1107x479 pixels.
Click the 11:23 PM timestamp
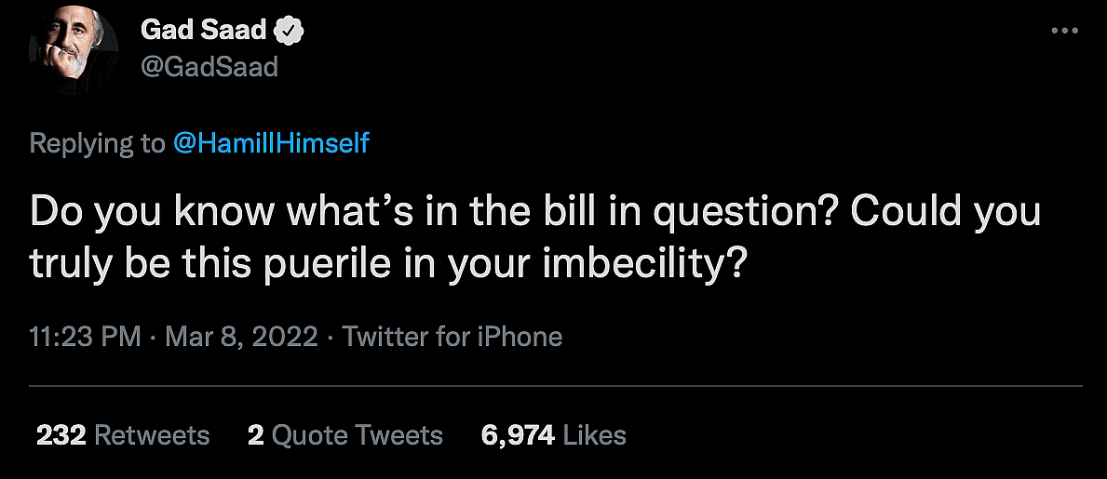[x=86, y=336]
